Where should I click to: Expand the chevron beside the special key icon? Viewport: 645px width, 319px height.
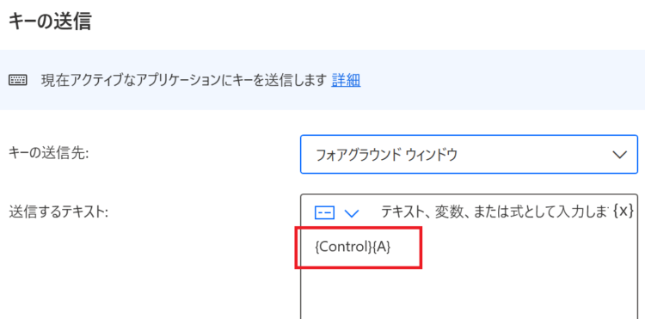352,213
